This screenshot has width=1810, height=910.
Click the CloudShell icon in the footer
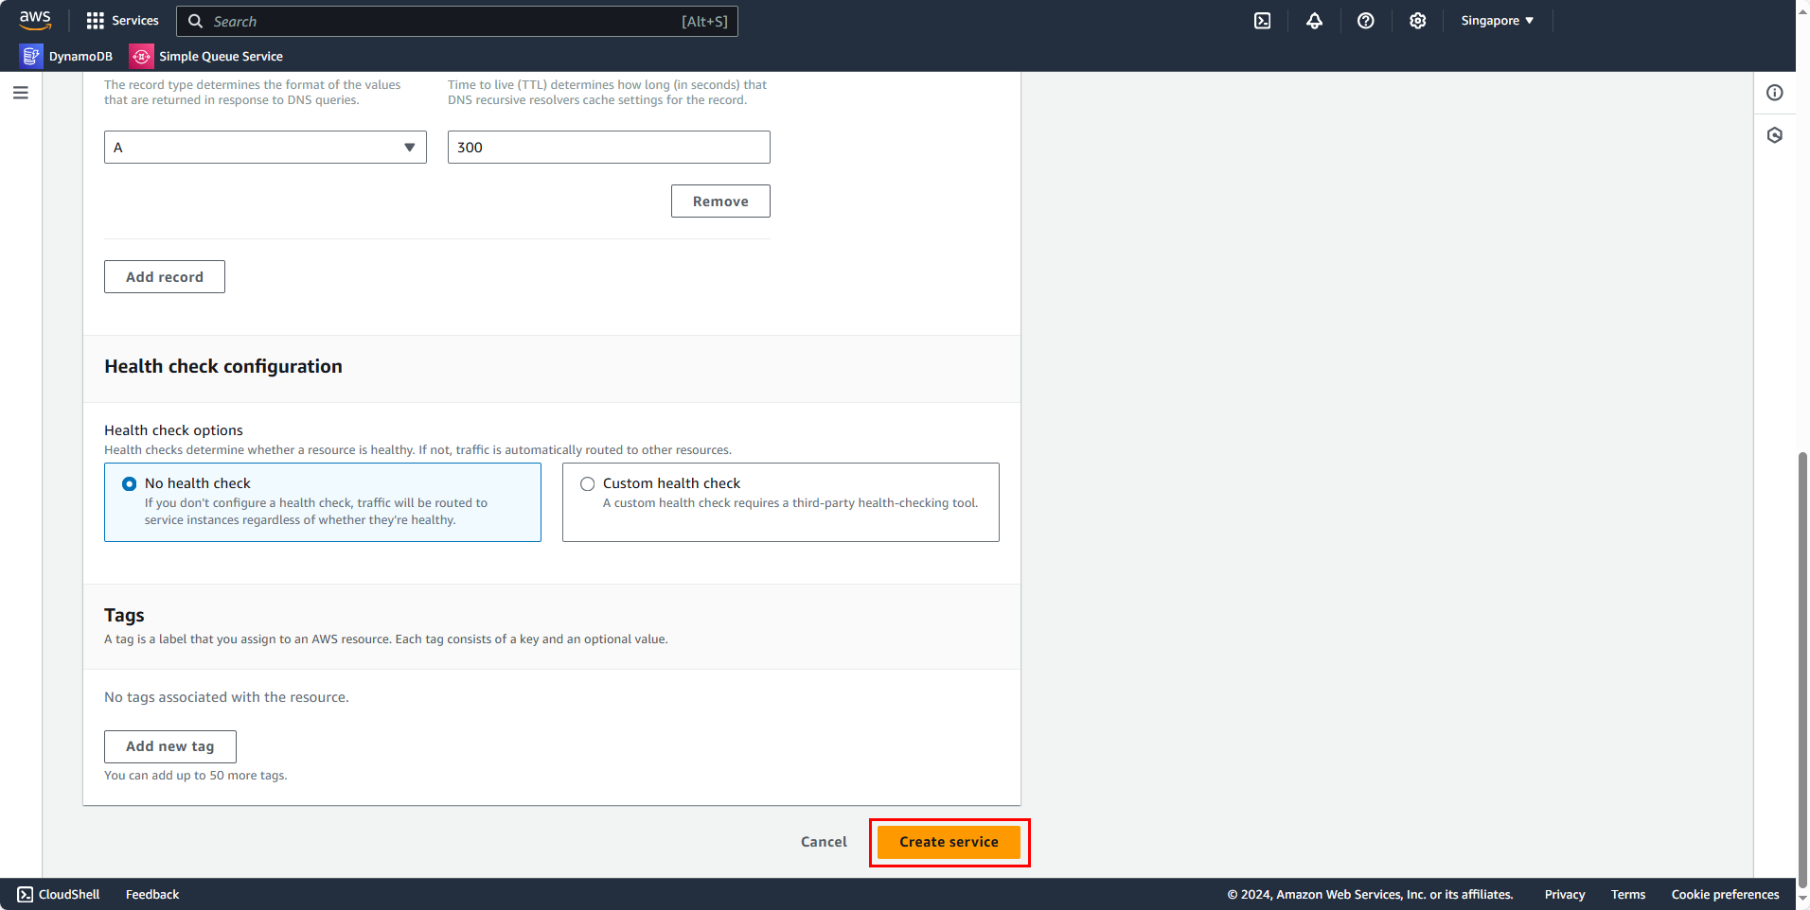(x=25, y=894)
